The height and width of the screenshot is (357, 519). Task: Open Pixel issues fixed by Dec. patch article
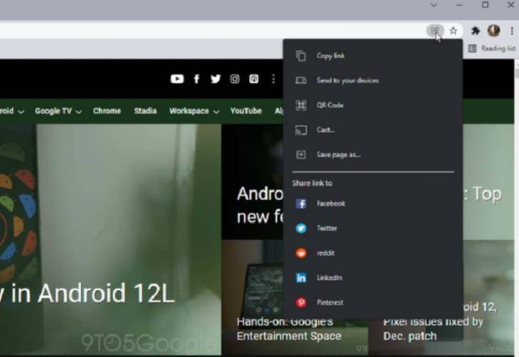click(433, 329)
